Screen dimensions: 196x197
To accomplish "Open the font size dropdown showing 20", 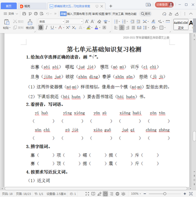I will click(74, 22).
